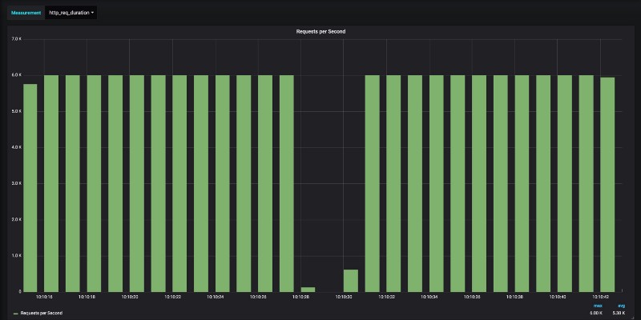
Task: Click the 10:10:38 time axis label
Action: (514, 297)
